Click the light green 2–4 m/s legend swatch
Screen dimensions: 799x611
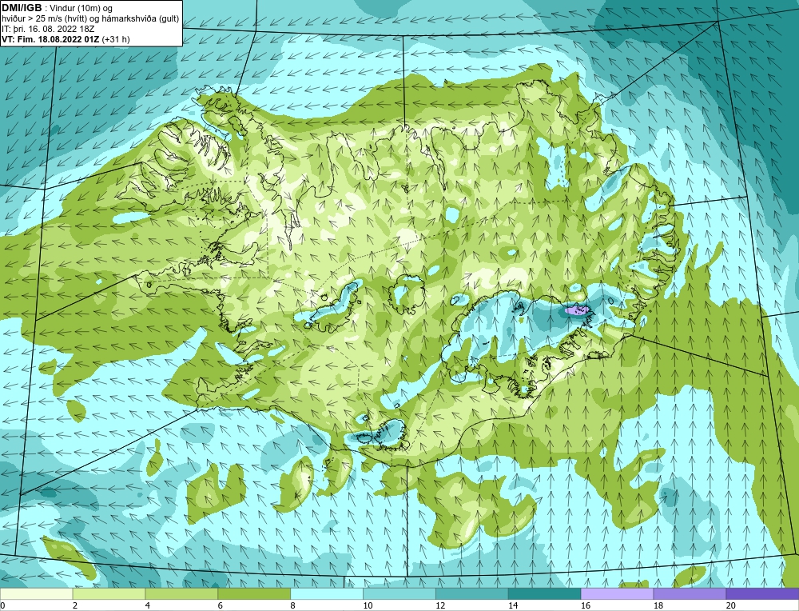coord(109,593)
